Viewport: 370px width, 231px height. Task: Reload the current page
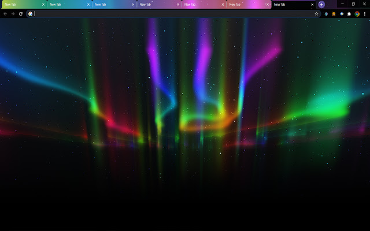coord(21,13)
